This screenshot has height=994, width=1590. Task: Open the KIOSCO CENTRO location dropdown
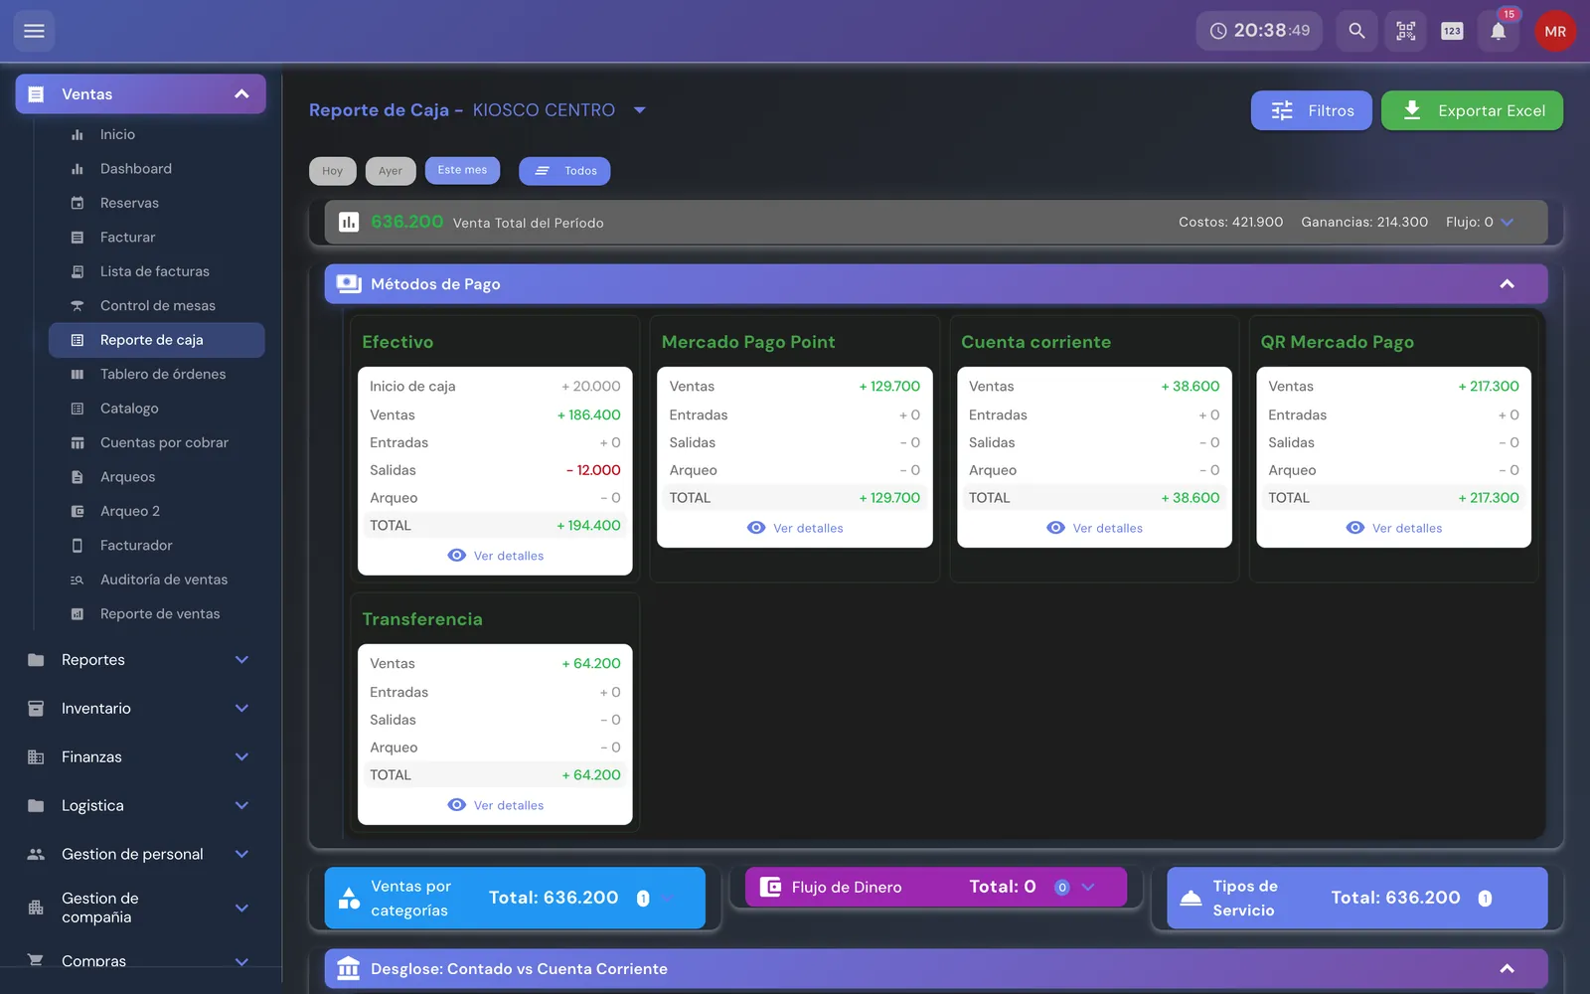pos(640,110)
